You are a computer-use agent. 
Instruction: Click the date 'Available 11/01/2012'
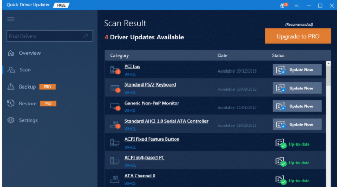(237, 107)
